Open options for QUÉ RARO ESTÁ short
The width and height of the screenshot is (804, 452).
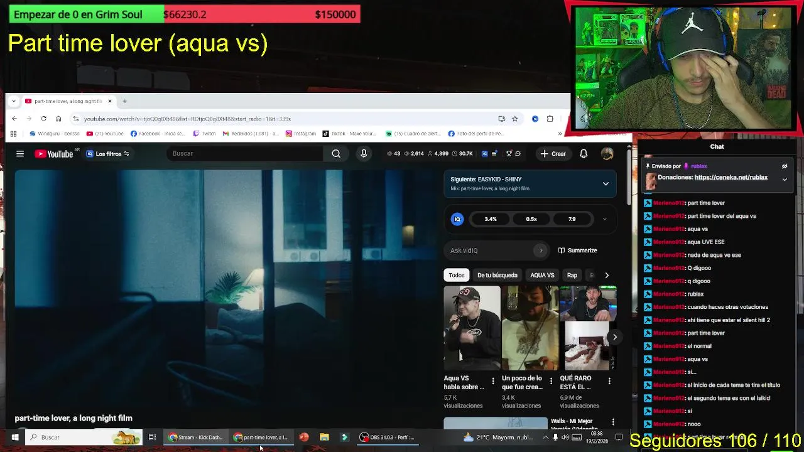pyautogui.click(x=609, y=381)
